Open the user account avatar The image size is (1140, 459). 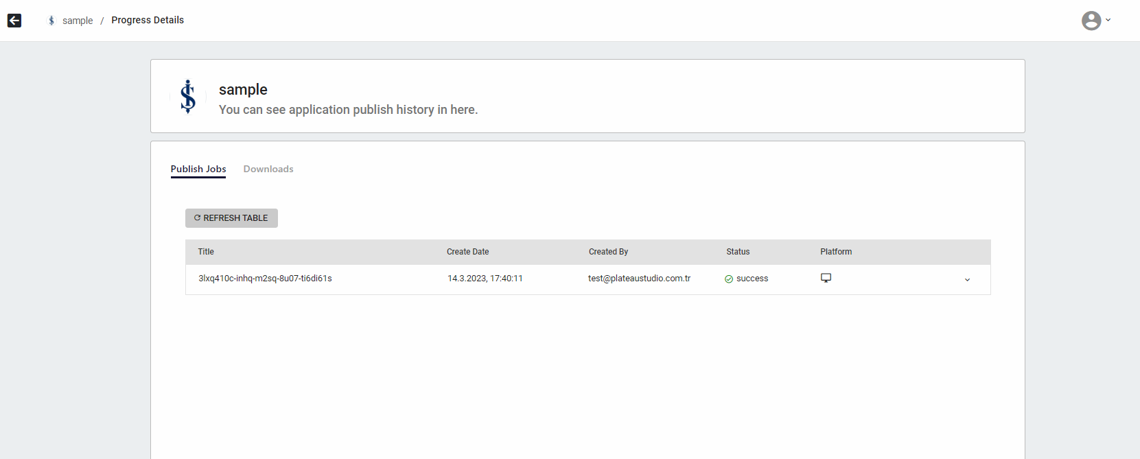click(1091, 21)
